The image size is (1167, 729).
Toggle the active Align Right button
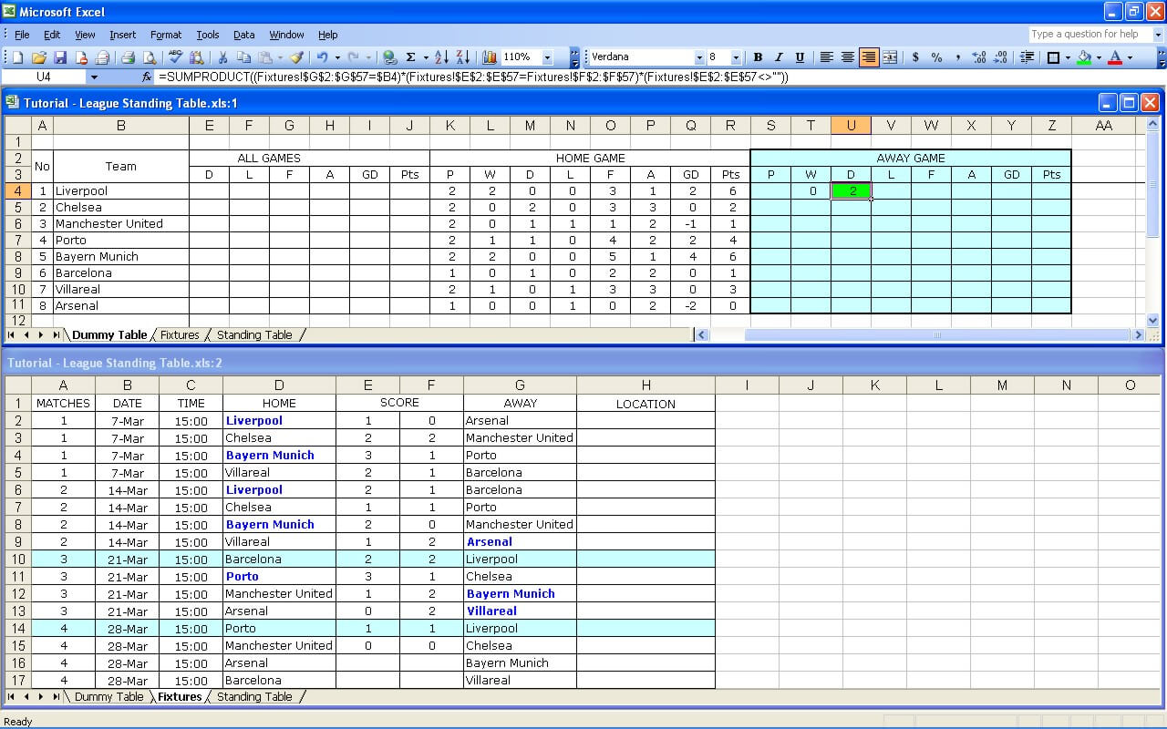click(869, 57)
